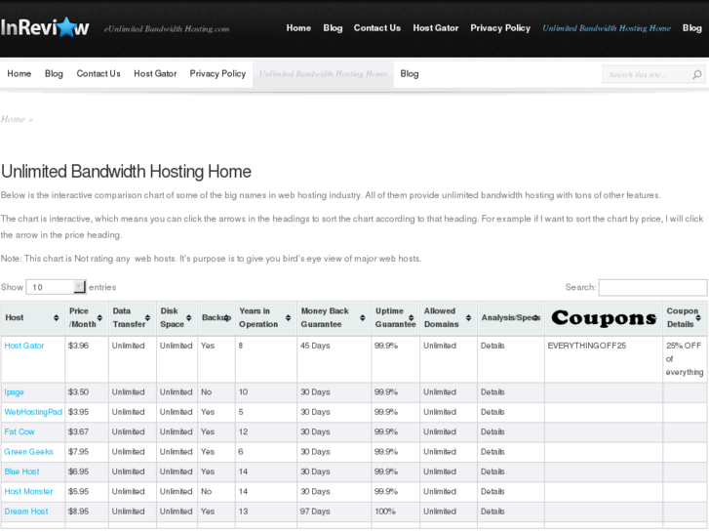
Task: Sort by Money Back Guarantee arrows
Action: click(363, 318)
